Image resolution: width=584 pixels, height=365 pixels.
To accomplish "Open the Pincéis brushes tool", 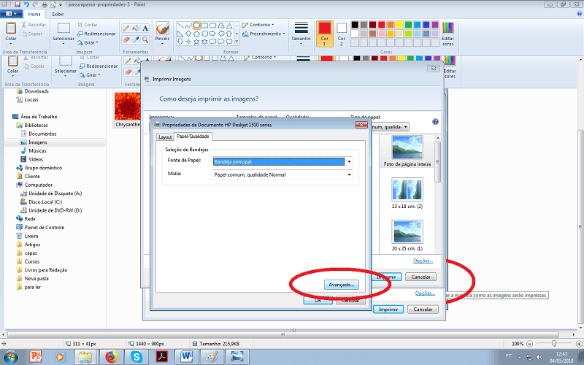I will 162,33.
